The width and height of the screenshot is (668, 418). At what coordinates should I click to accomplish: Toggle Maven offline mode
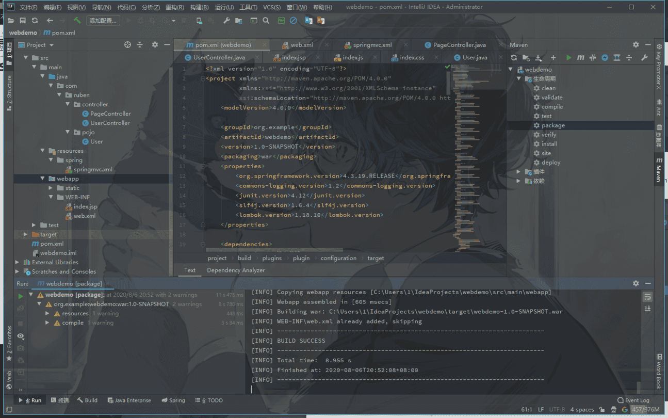pyautogui.click(x=593, y=58)
